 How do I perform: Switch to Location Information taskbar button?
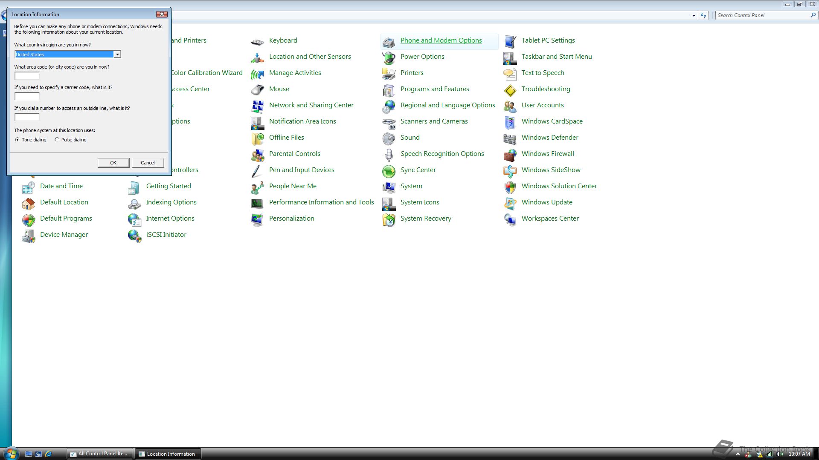pyautogui.click(x=168, y=454)
